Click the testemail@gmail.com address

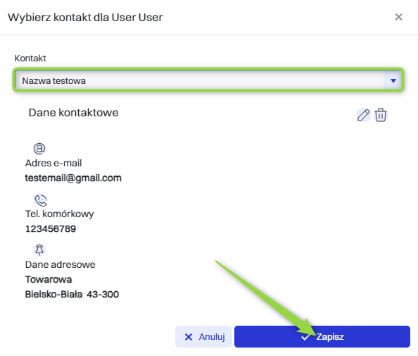click(x=73, y=178)
